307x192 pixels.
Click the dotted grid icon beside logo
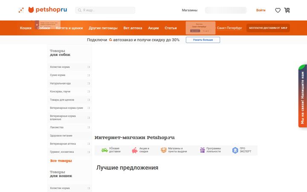point(21,10)
